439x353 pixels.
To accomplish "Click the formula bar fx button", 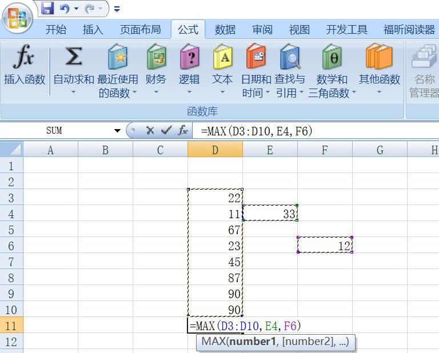I will click(183, 130).
